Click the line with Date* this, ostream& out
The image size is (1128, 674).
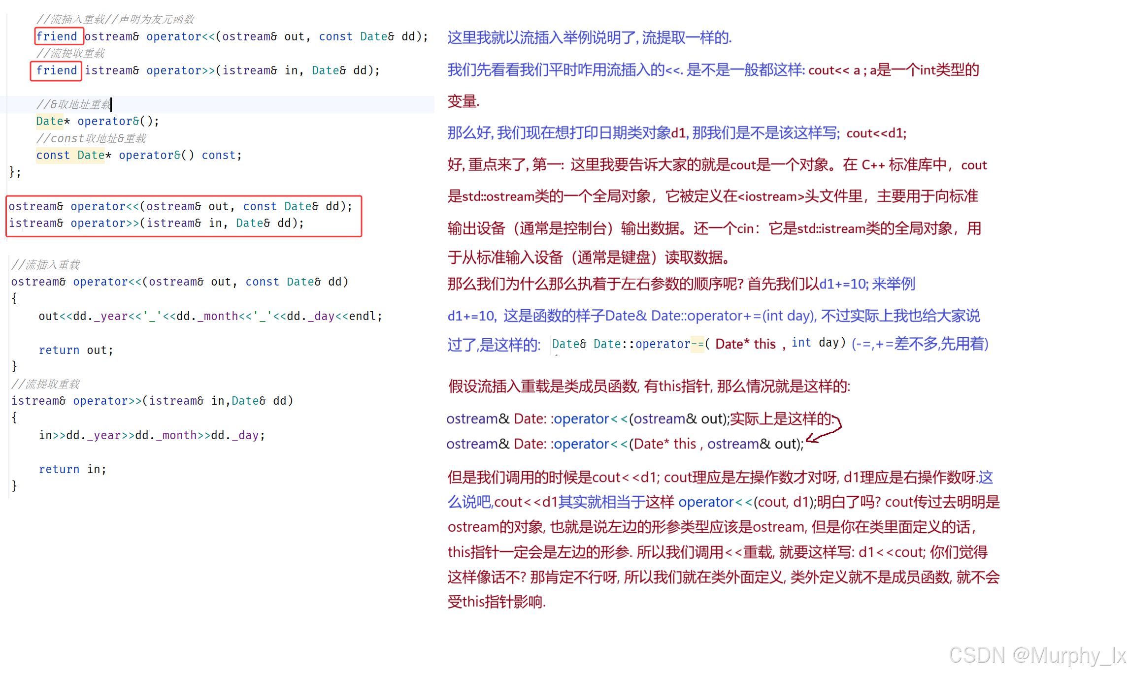click(624, 444)
